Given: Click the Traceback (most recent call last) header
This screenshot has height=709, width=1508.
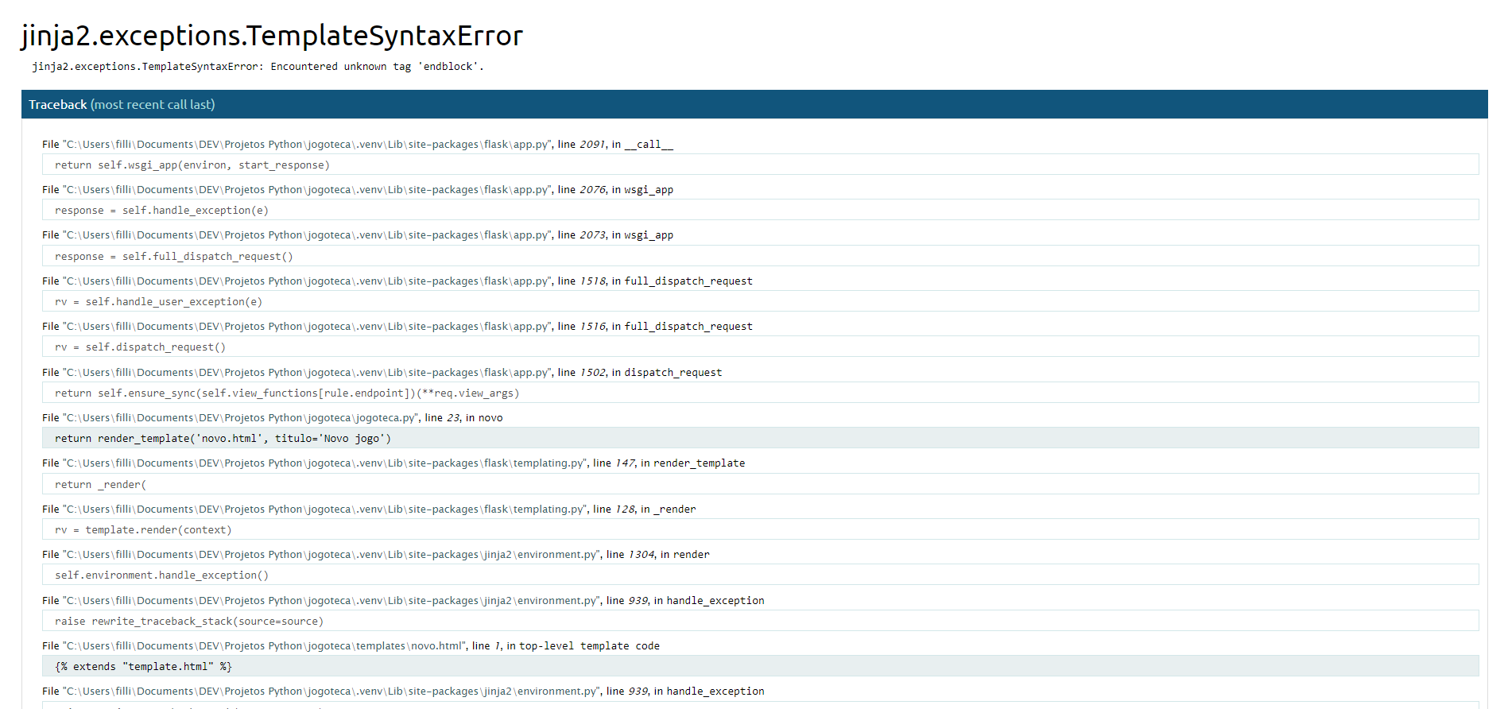Looking at the screenshot, I should pyautogui.click(x=754, y=104).
